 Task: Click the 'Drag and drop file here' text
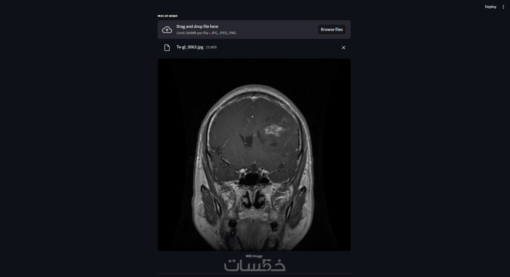(197, 27)
